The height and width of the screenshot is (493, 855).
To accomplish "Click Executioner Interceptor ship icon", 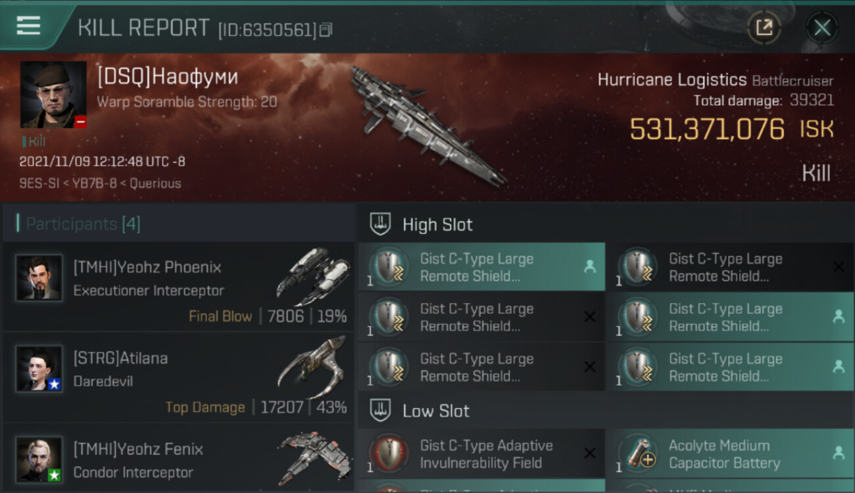I will (x=314, y=275).
